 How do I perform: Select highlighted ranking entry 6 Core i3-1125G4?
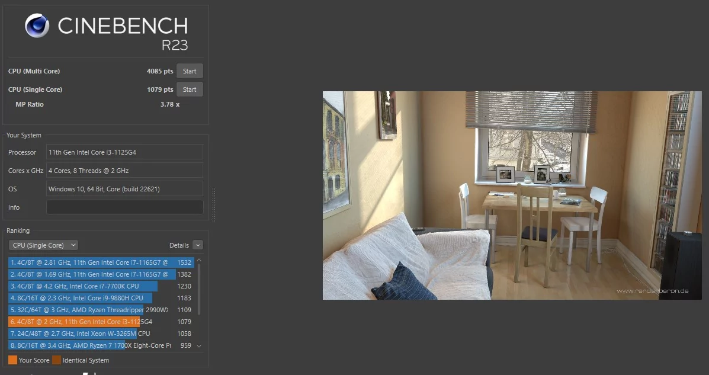coord(101,322)
